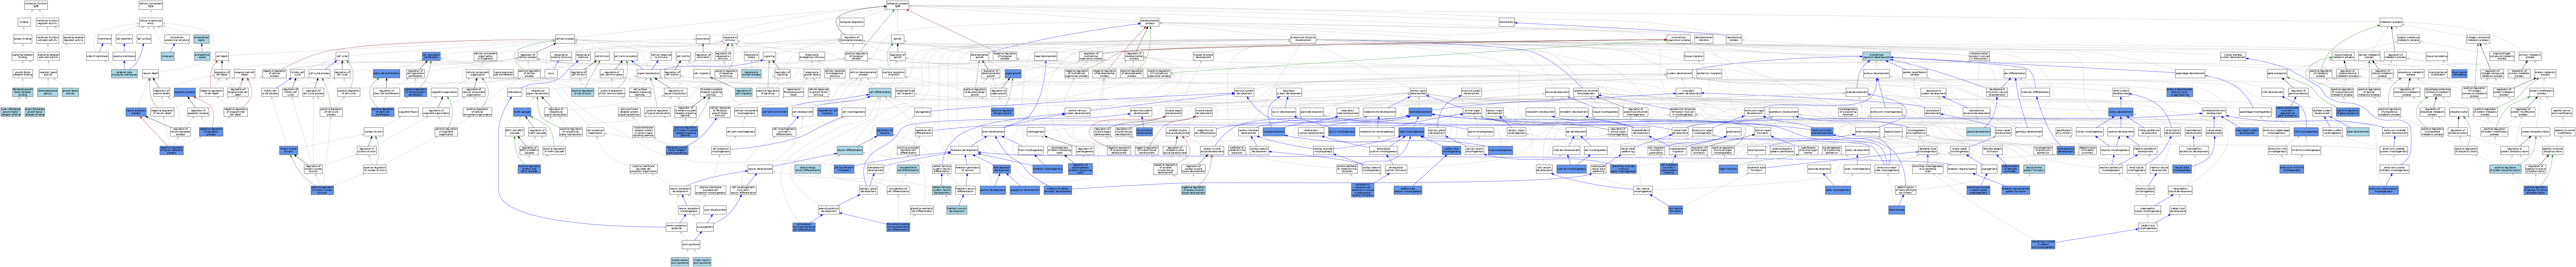Screen dimensions: 2576x267
Task: Click 'anatomical structure development' node
Action: click(1303, 39)
